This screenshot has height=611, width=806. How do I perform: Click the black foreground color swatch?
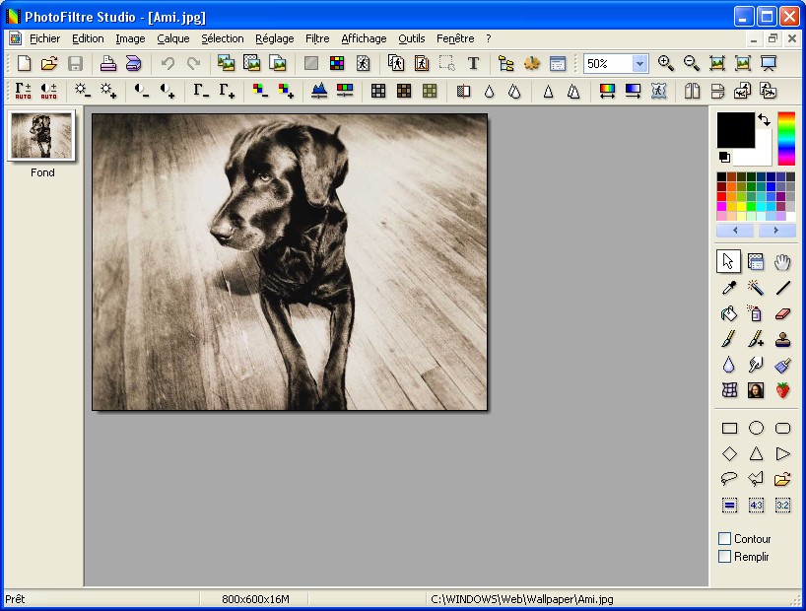click(x=734, y=129)
